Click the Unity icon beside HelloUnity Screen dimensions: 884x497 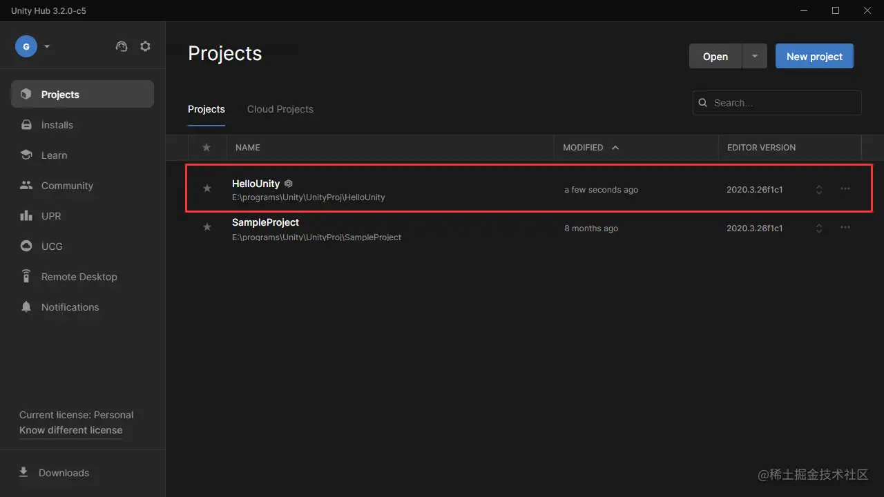pos(289,184)
